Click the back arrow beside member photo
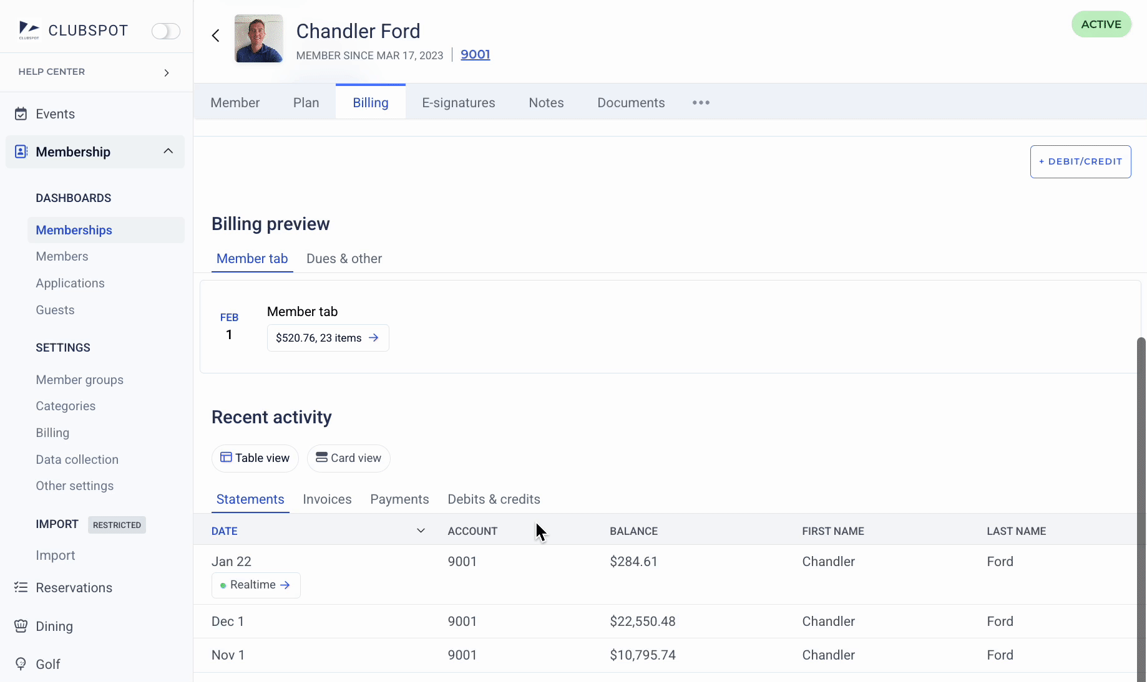This screenshot has height=682, width=1147. [x=216, y=36]
